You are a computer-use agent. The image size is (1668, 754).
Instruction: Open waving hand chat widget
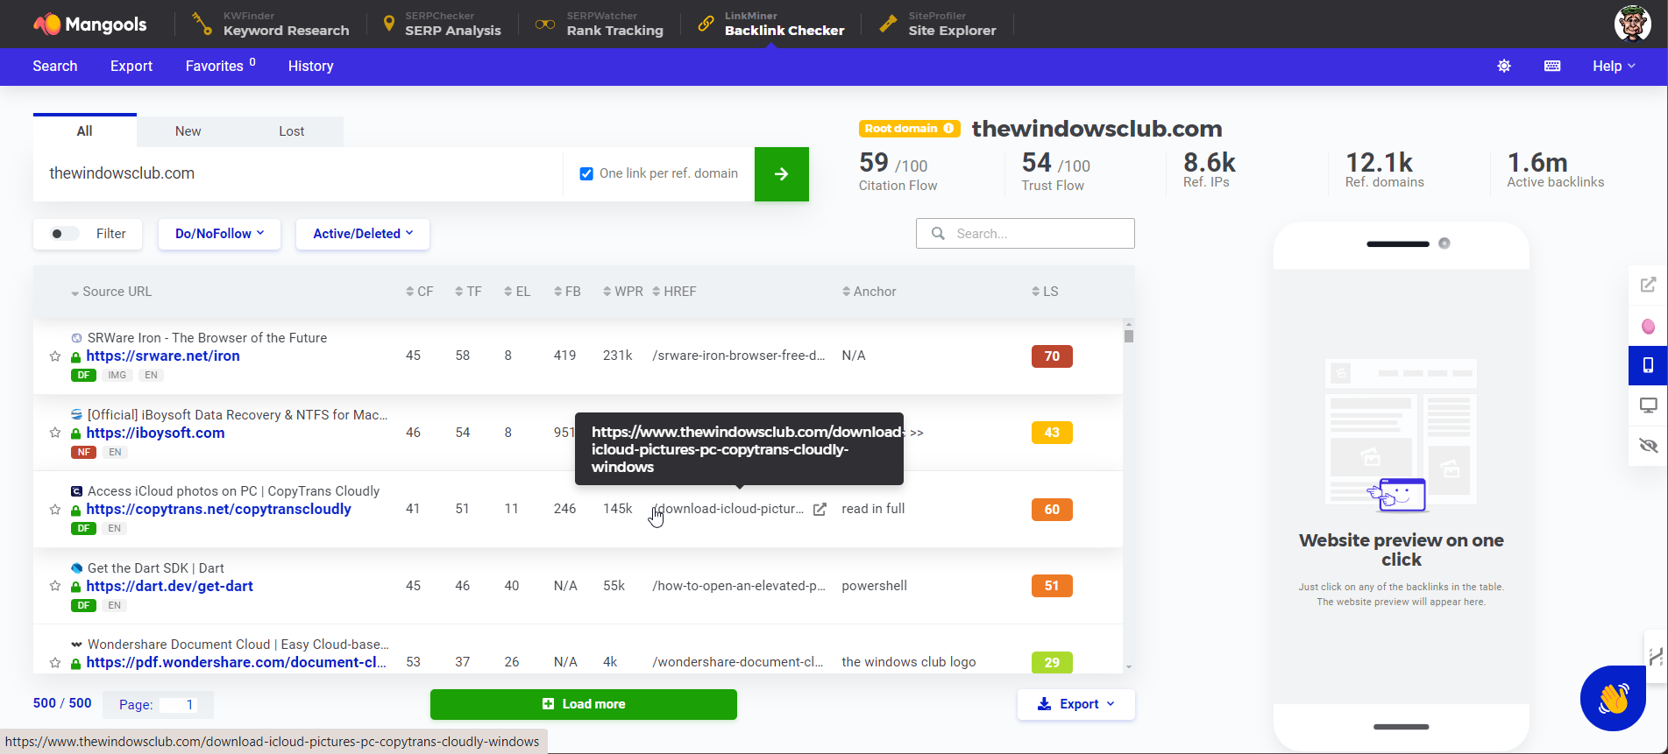click(x=1613, y=698)
